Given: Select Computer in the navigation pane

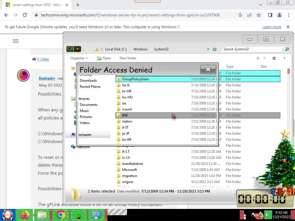Looking at the screenshot, I should click(88, 135).
